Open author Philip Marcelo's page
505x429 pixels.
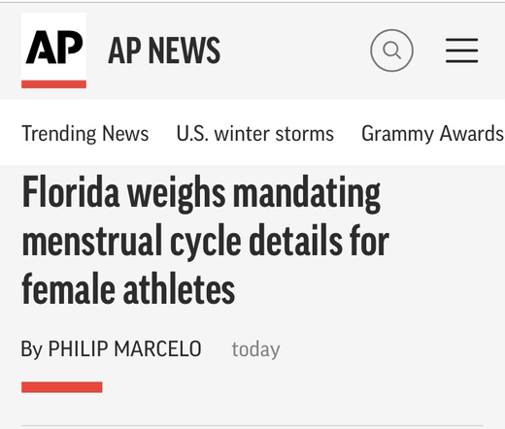tap(124, 348)
